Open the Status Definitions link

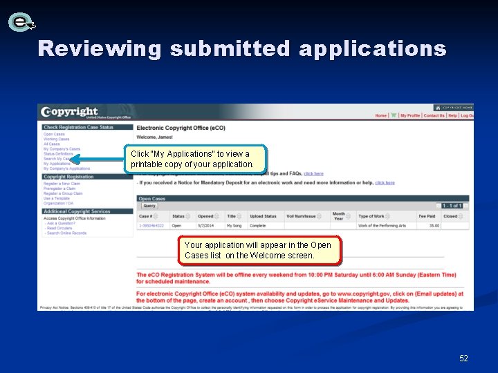pos(58,154)
